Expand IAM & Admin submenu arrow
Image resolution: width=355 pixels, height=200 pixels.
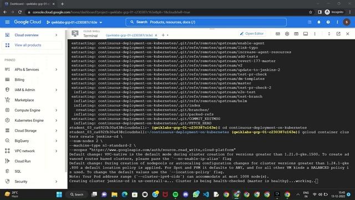[56, 90]
